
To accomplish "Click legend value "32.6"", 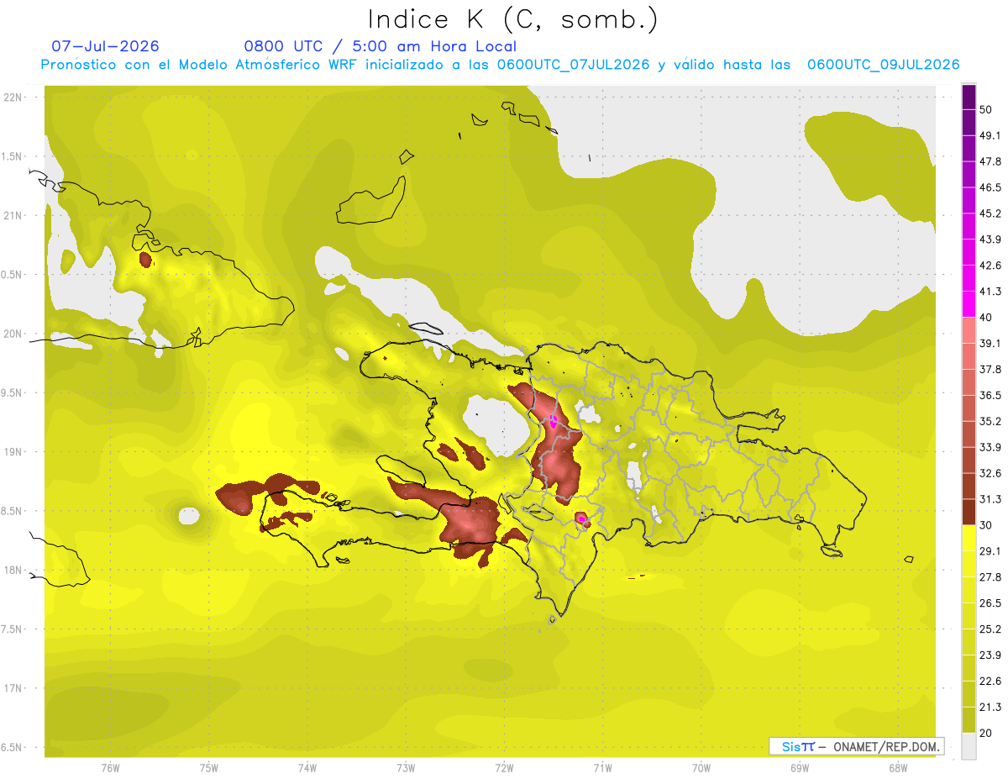I will (x=990, y=473).
